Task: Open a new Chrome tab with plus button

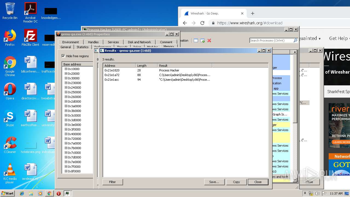Action: [x=253, y=13]
